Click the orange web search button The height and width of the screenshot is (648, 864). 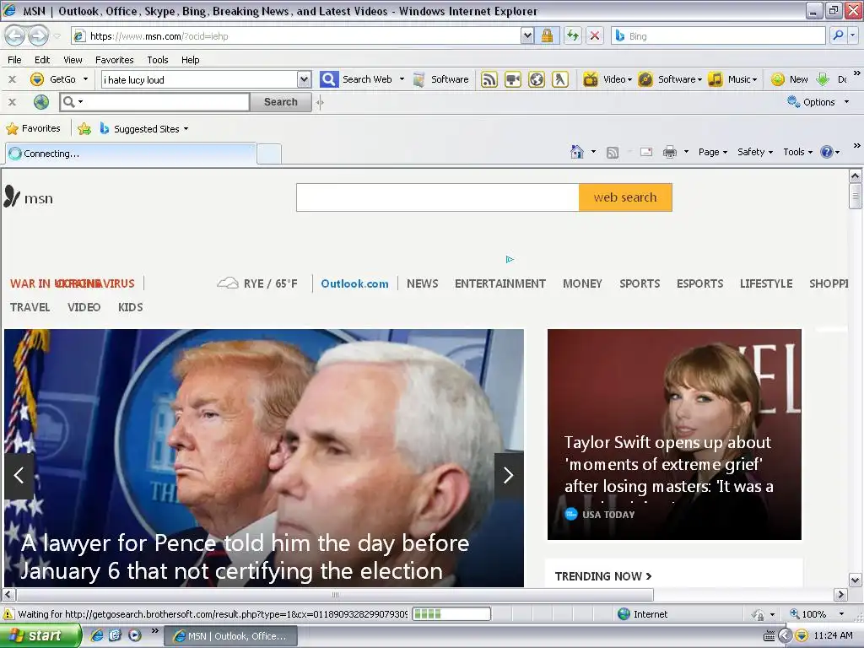pyautogui.click(x=625, y=197)
